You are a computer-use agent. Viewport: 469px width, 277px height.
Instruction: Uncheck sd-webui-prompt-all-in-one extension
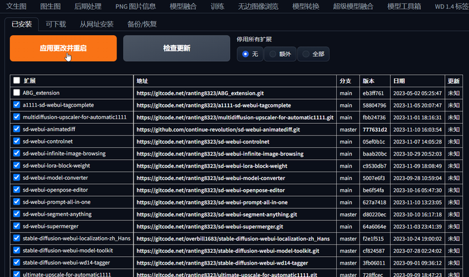(x=17, y=201)
